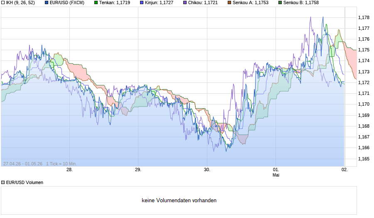The height and width of the screenshot is (218, 374).
Task: Select the EUR/USD (FXCM) legend label
Action: [67, 2]
